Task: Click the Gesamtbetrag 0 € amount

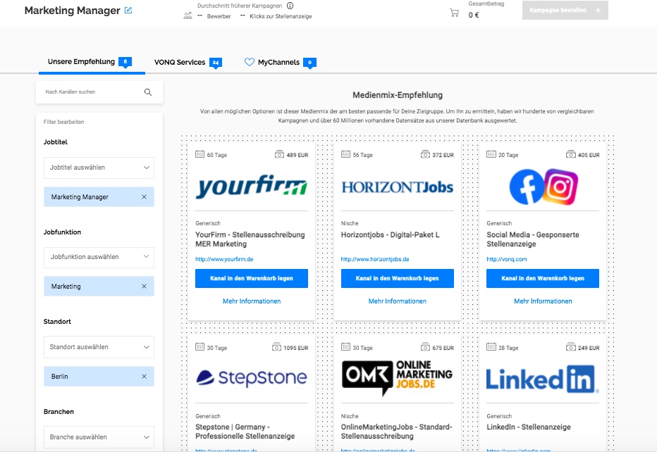Action: point(474,15)
